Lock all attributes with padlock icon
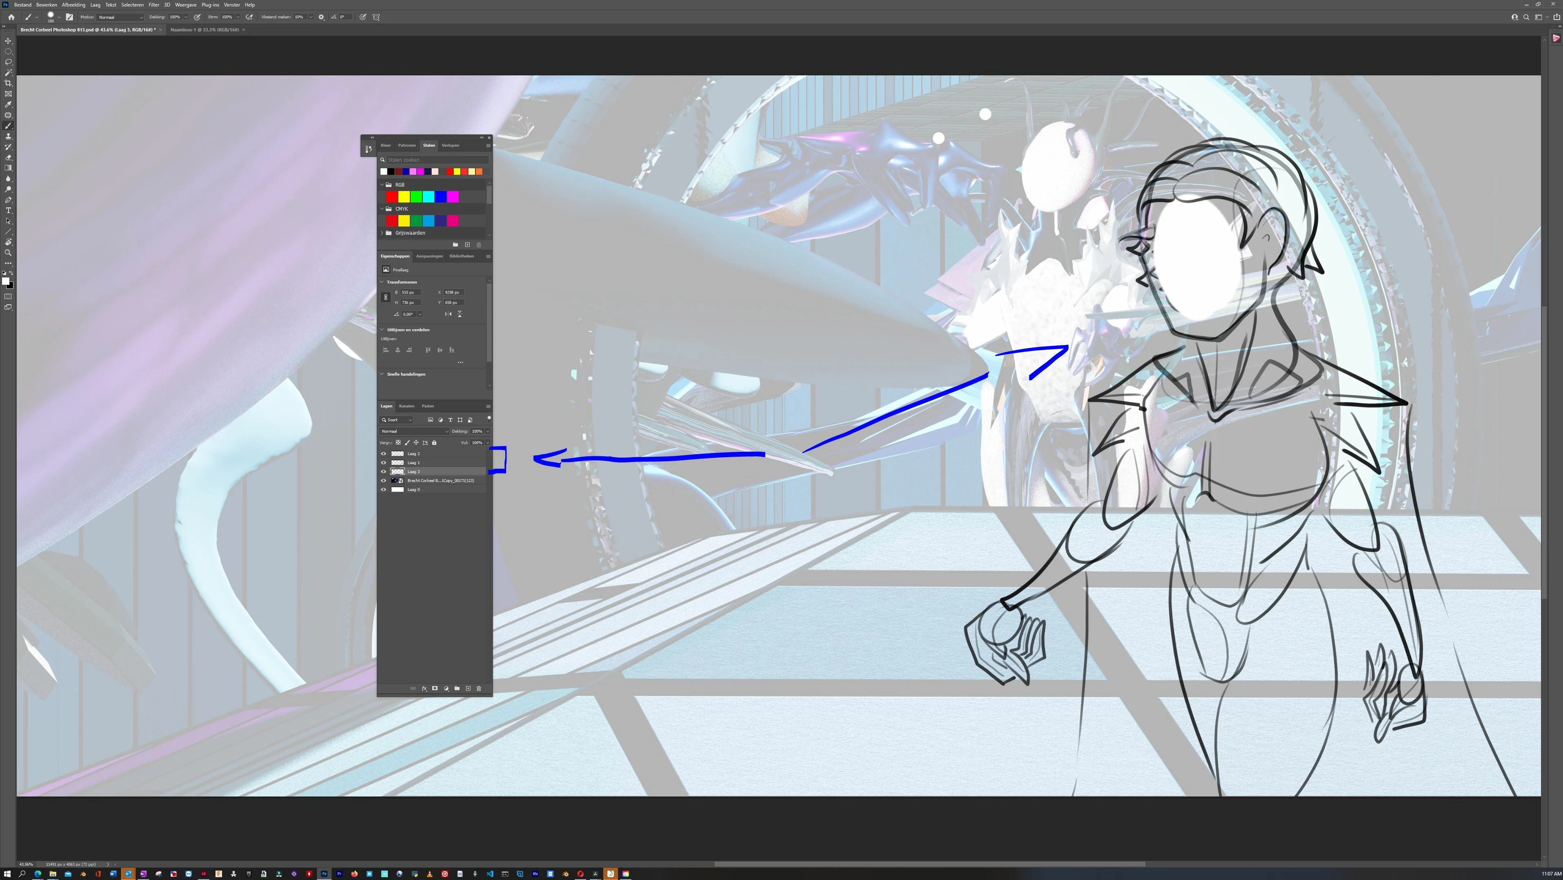 coord(434,442)
